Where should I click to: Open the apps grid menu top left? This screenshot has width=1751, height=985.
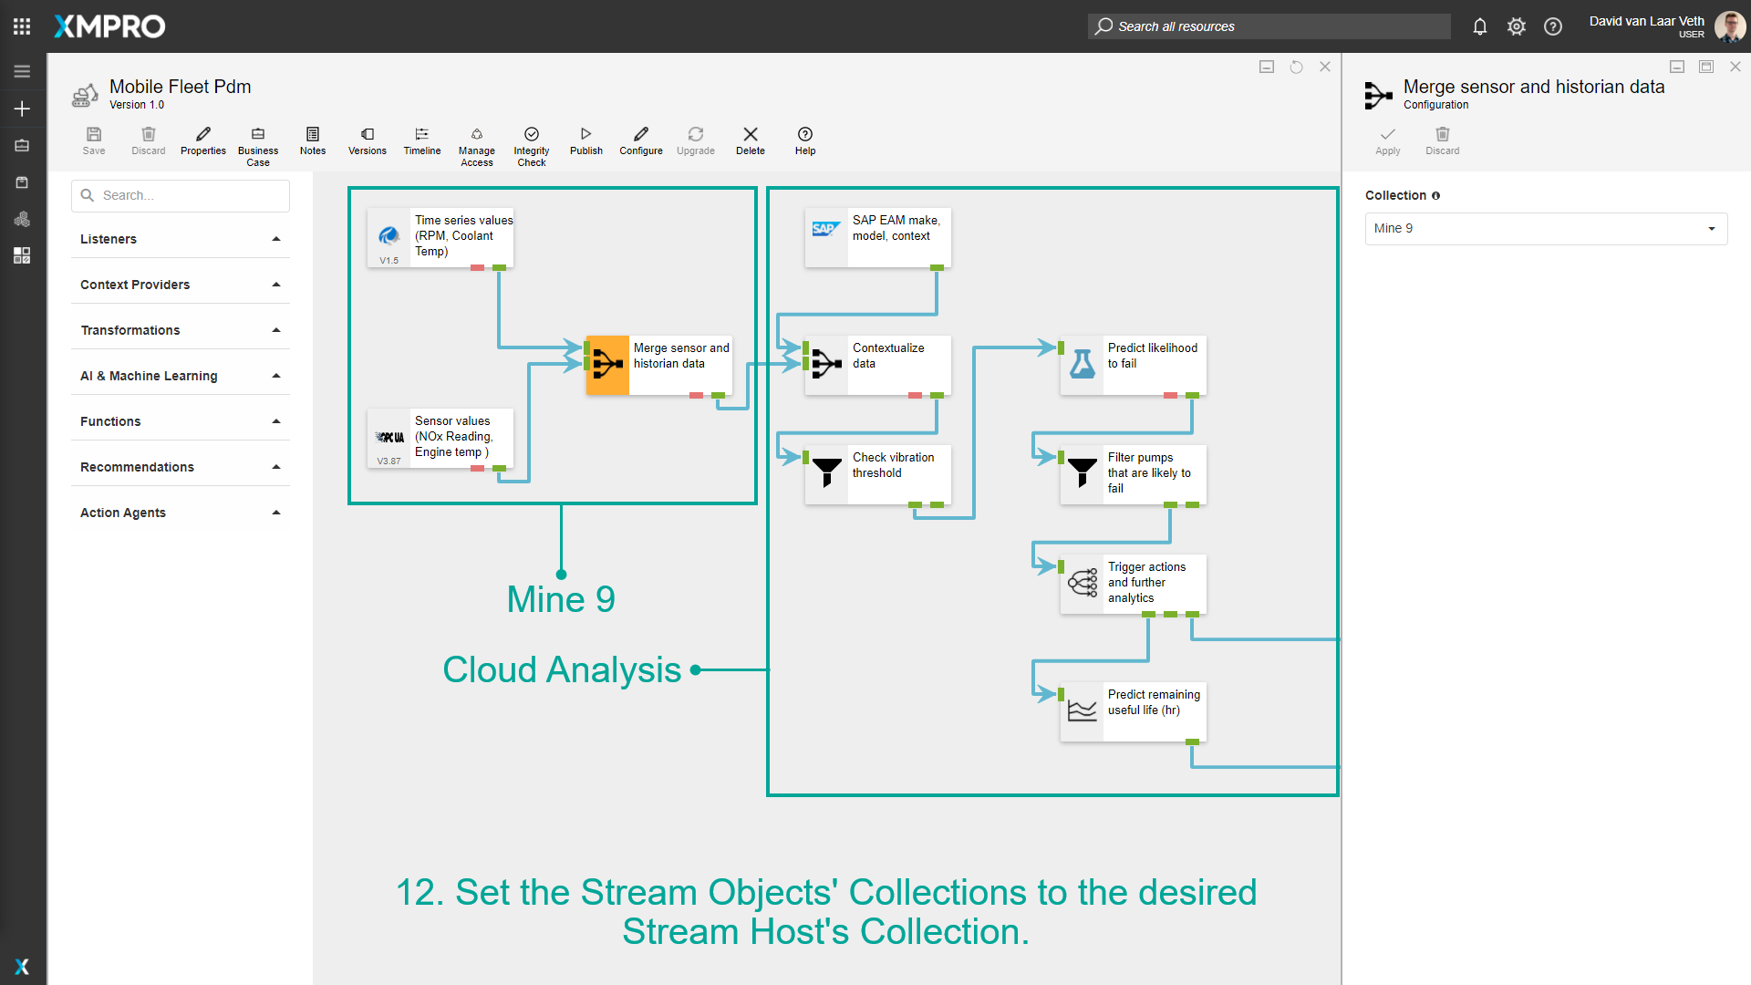22,26
